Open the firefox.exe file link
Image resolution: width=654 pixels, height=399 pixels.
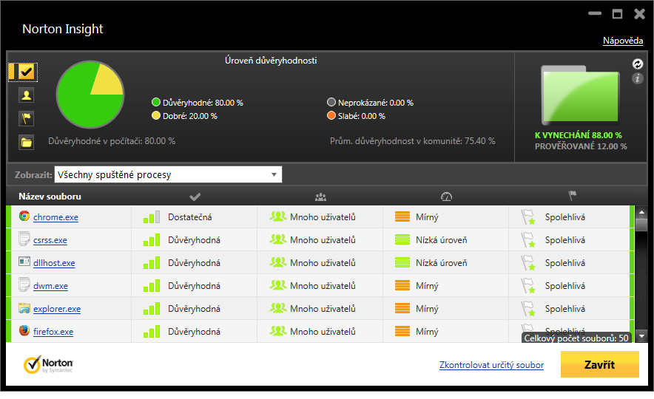point(53,332)
